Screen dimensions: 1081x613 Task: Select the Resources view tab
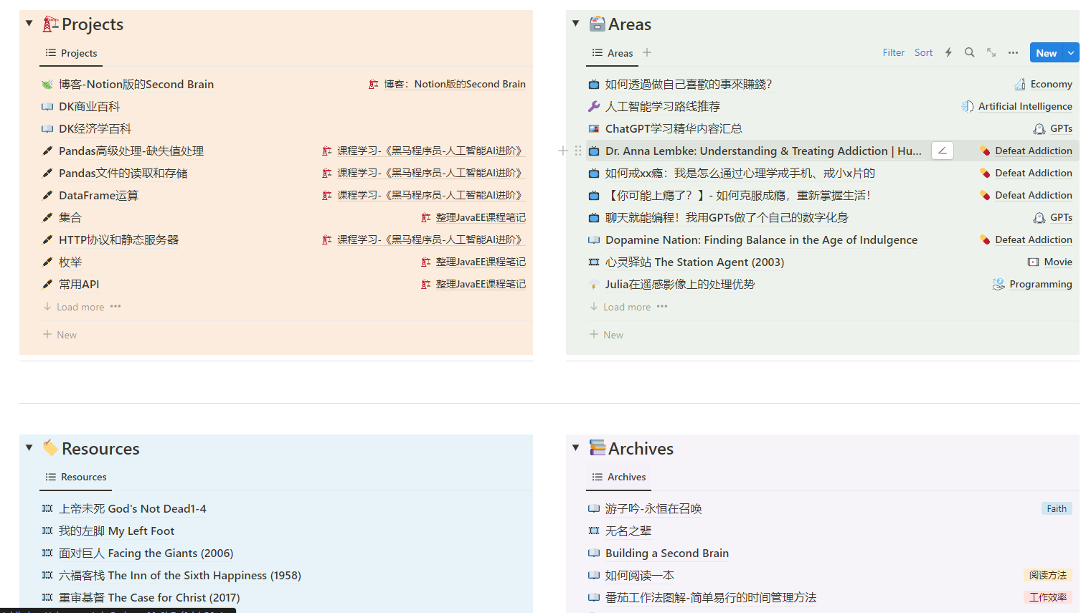76,477
